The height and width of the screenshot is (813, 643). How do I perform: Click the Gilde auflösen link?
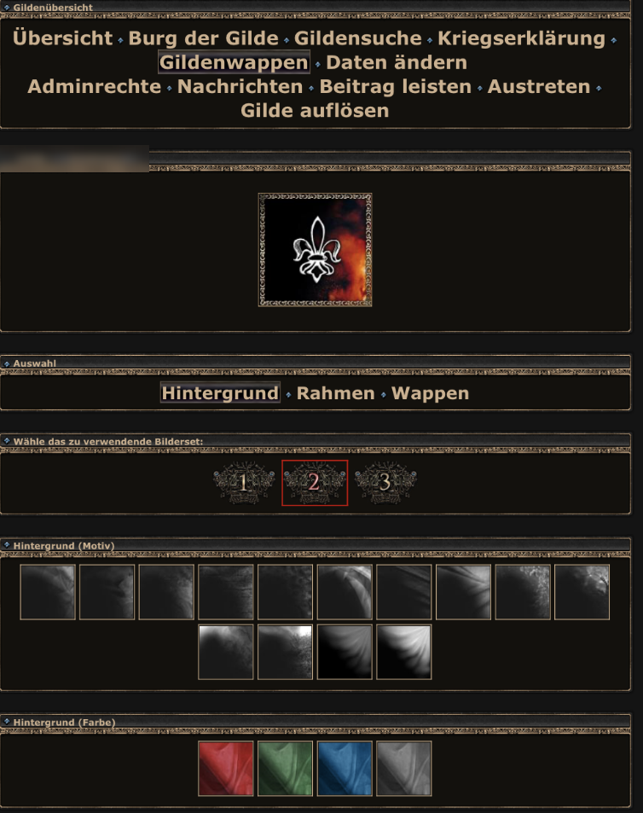[x=315, y=110]
